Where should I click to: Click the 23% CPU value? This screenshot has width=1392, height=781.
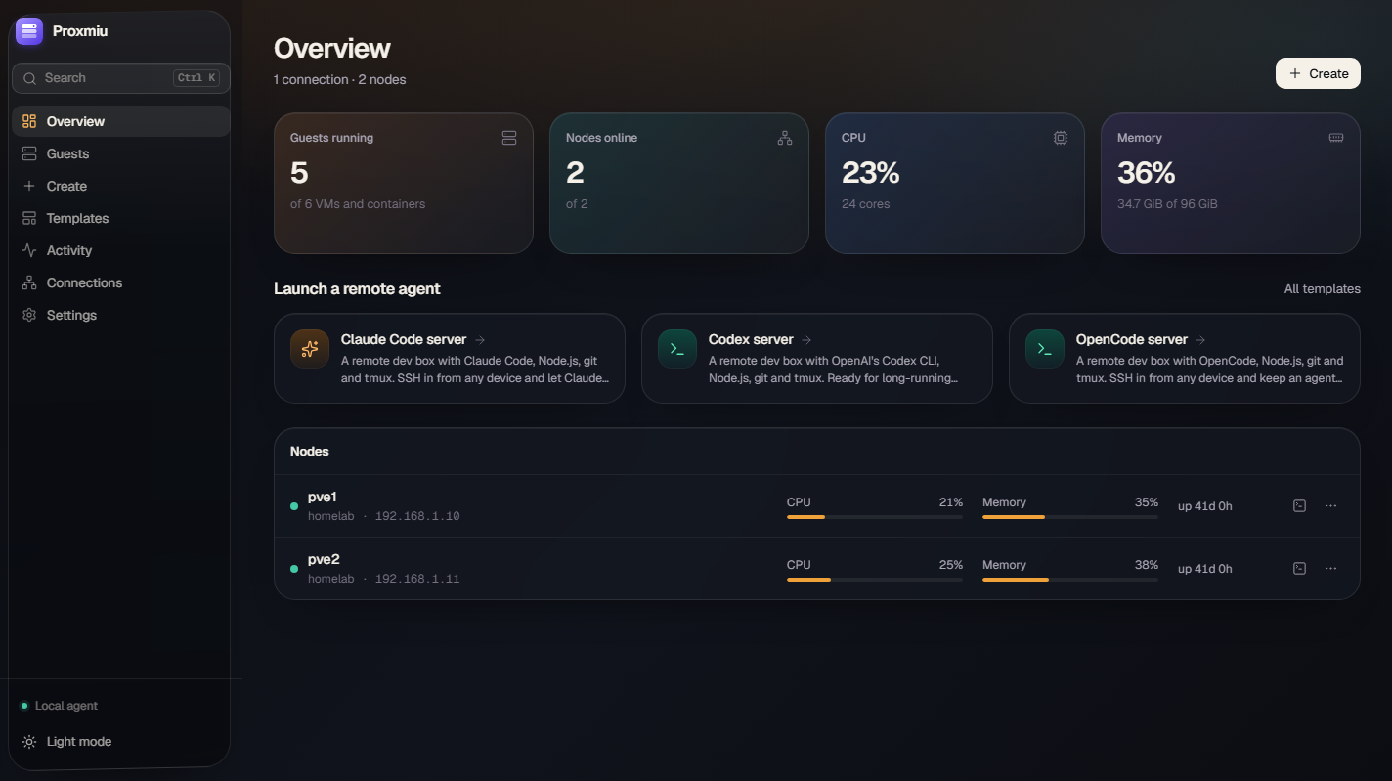point(870,173)
